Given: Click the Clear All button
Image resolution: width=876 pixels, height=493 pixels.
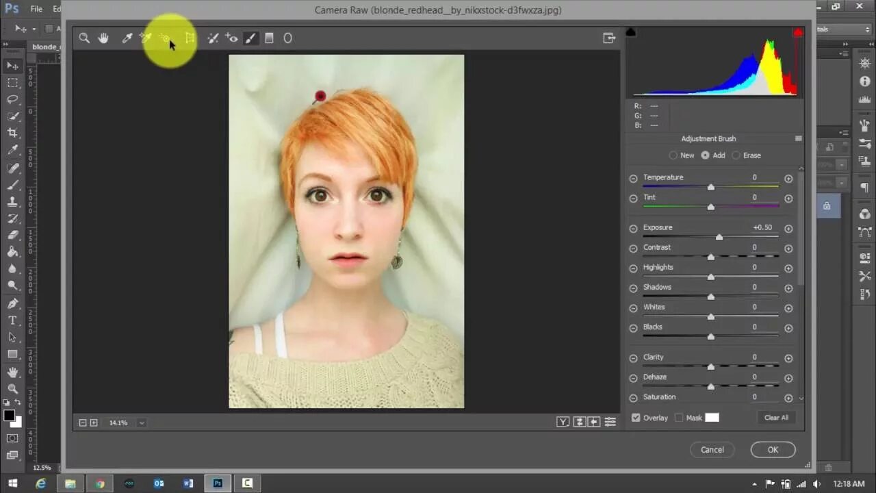Looking at the screenshot, I should pos(776,418).
